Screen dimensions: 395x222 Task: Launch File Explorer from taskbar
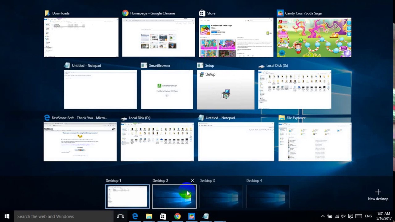coord(149,216)
